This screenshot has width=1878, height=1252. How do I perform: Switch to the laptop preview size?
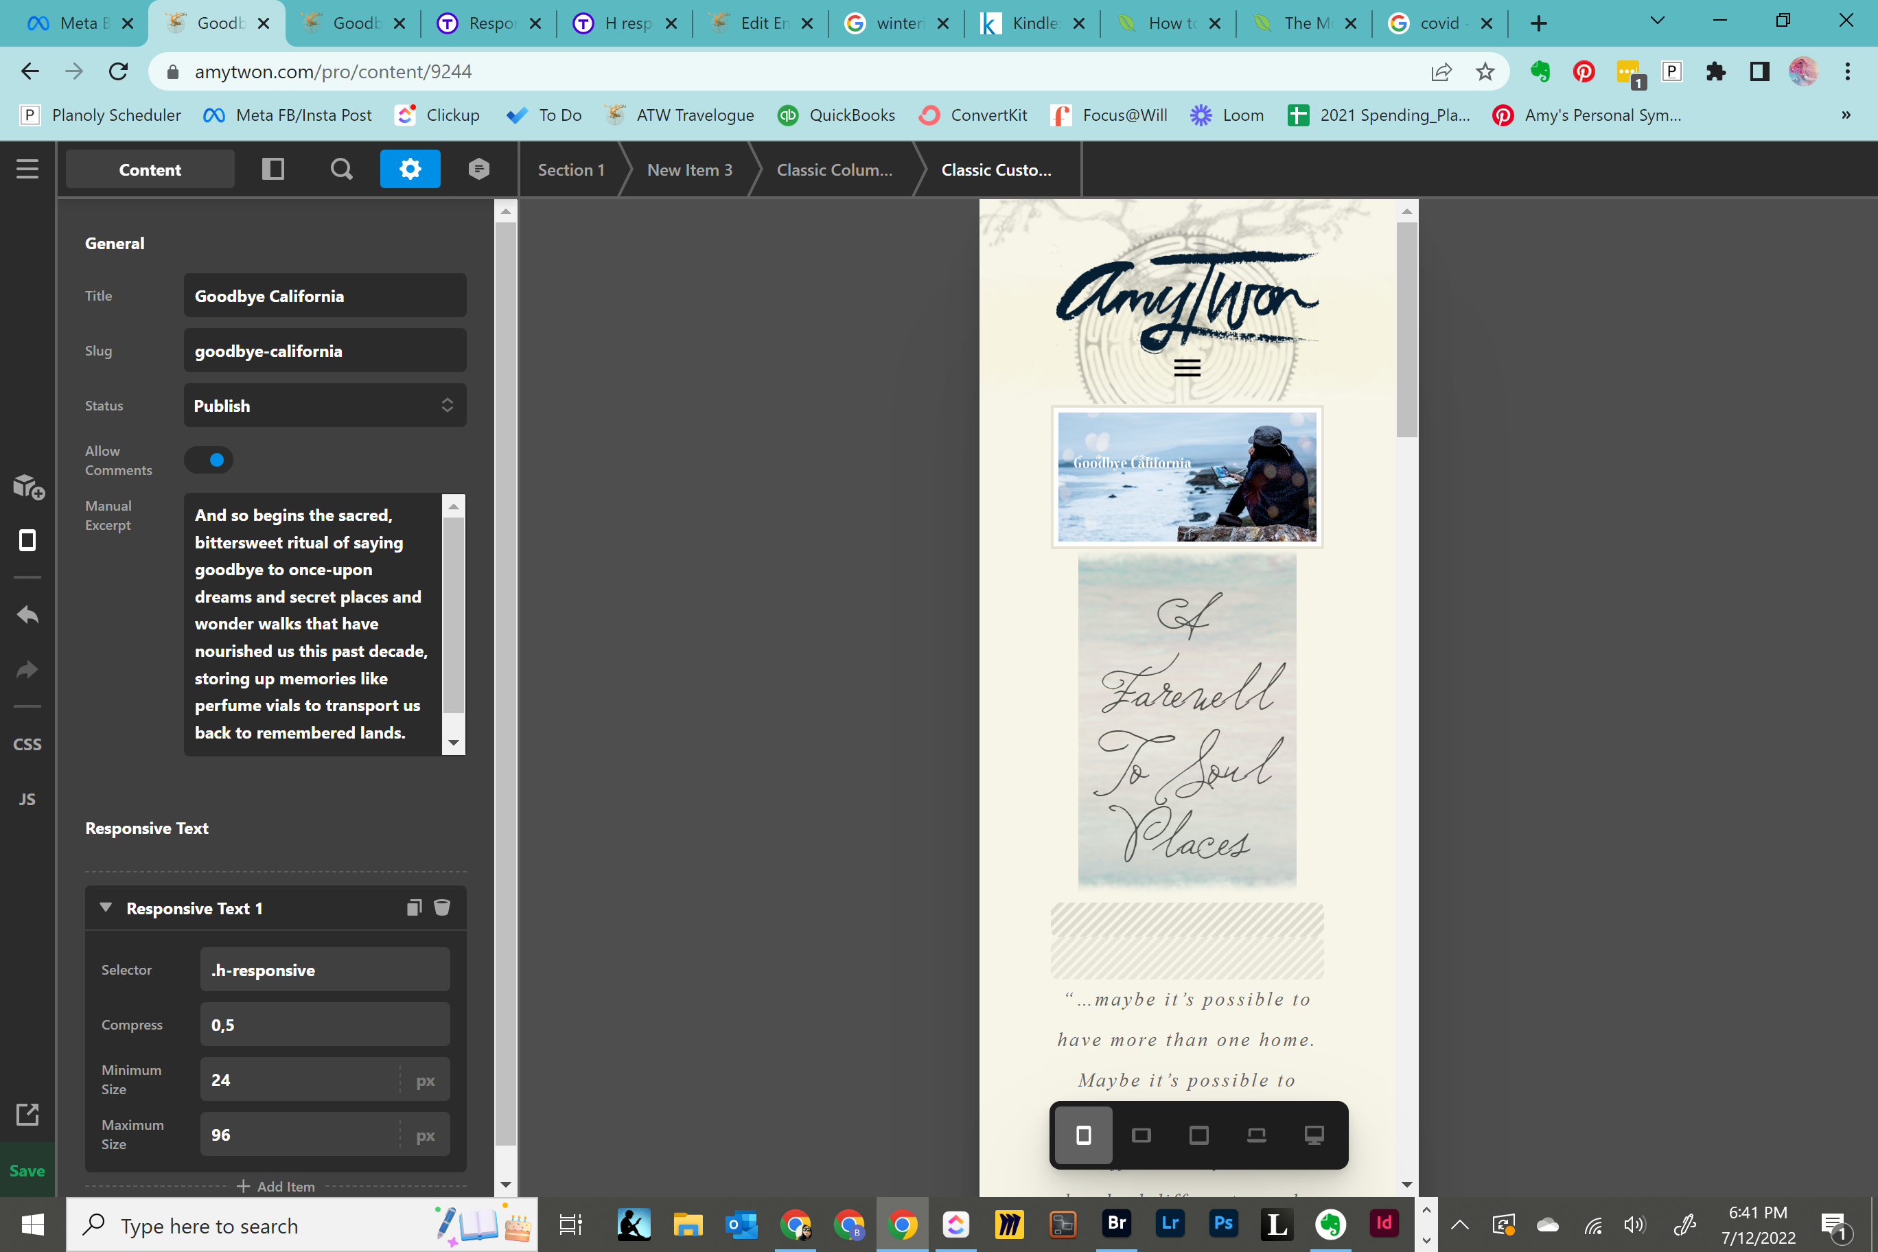click(1256, 1135)
